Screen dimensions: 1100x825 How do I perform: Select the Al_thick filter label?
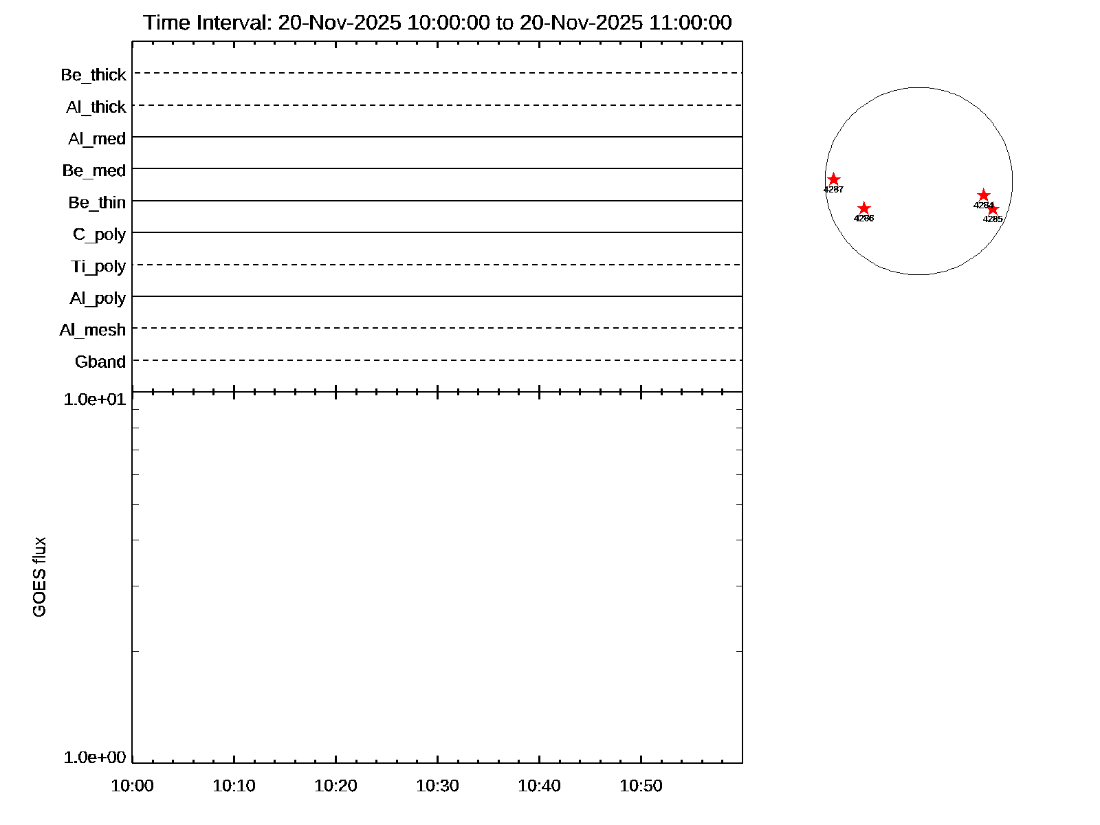[x=96, y=107]
